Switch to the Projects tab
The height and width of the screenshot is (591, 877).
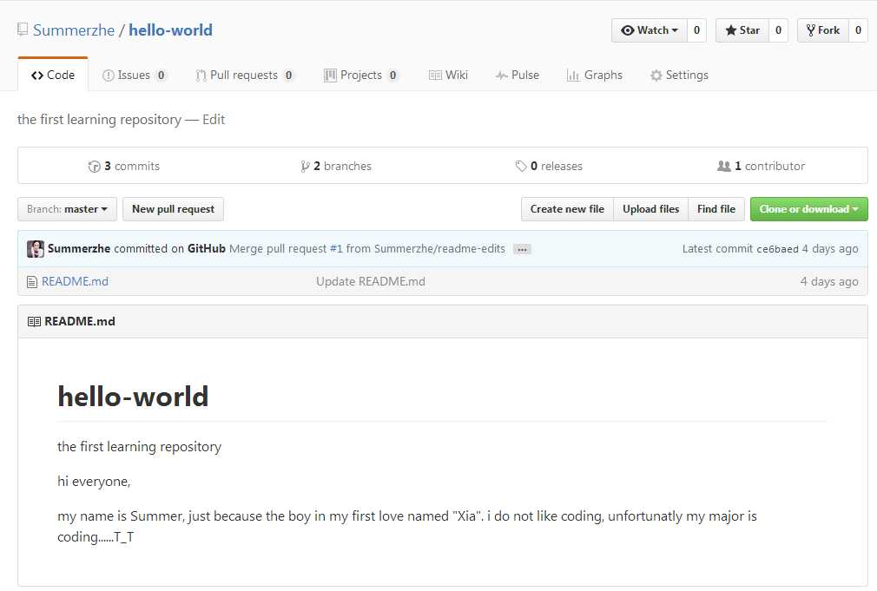pos(360,75)
